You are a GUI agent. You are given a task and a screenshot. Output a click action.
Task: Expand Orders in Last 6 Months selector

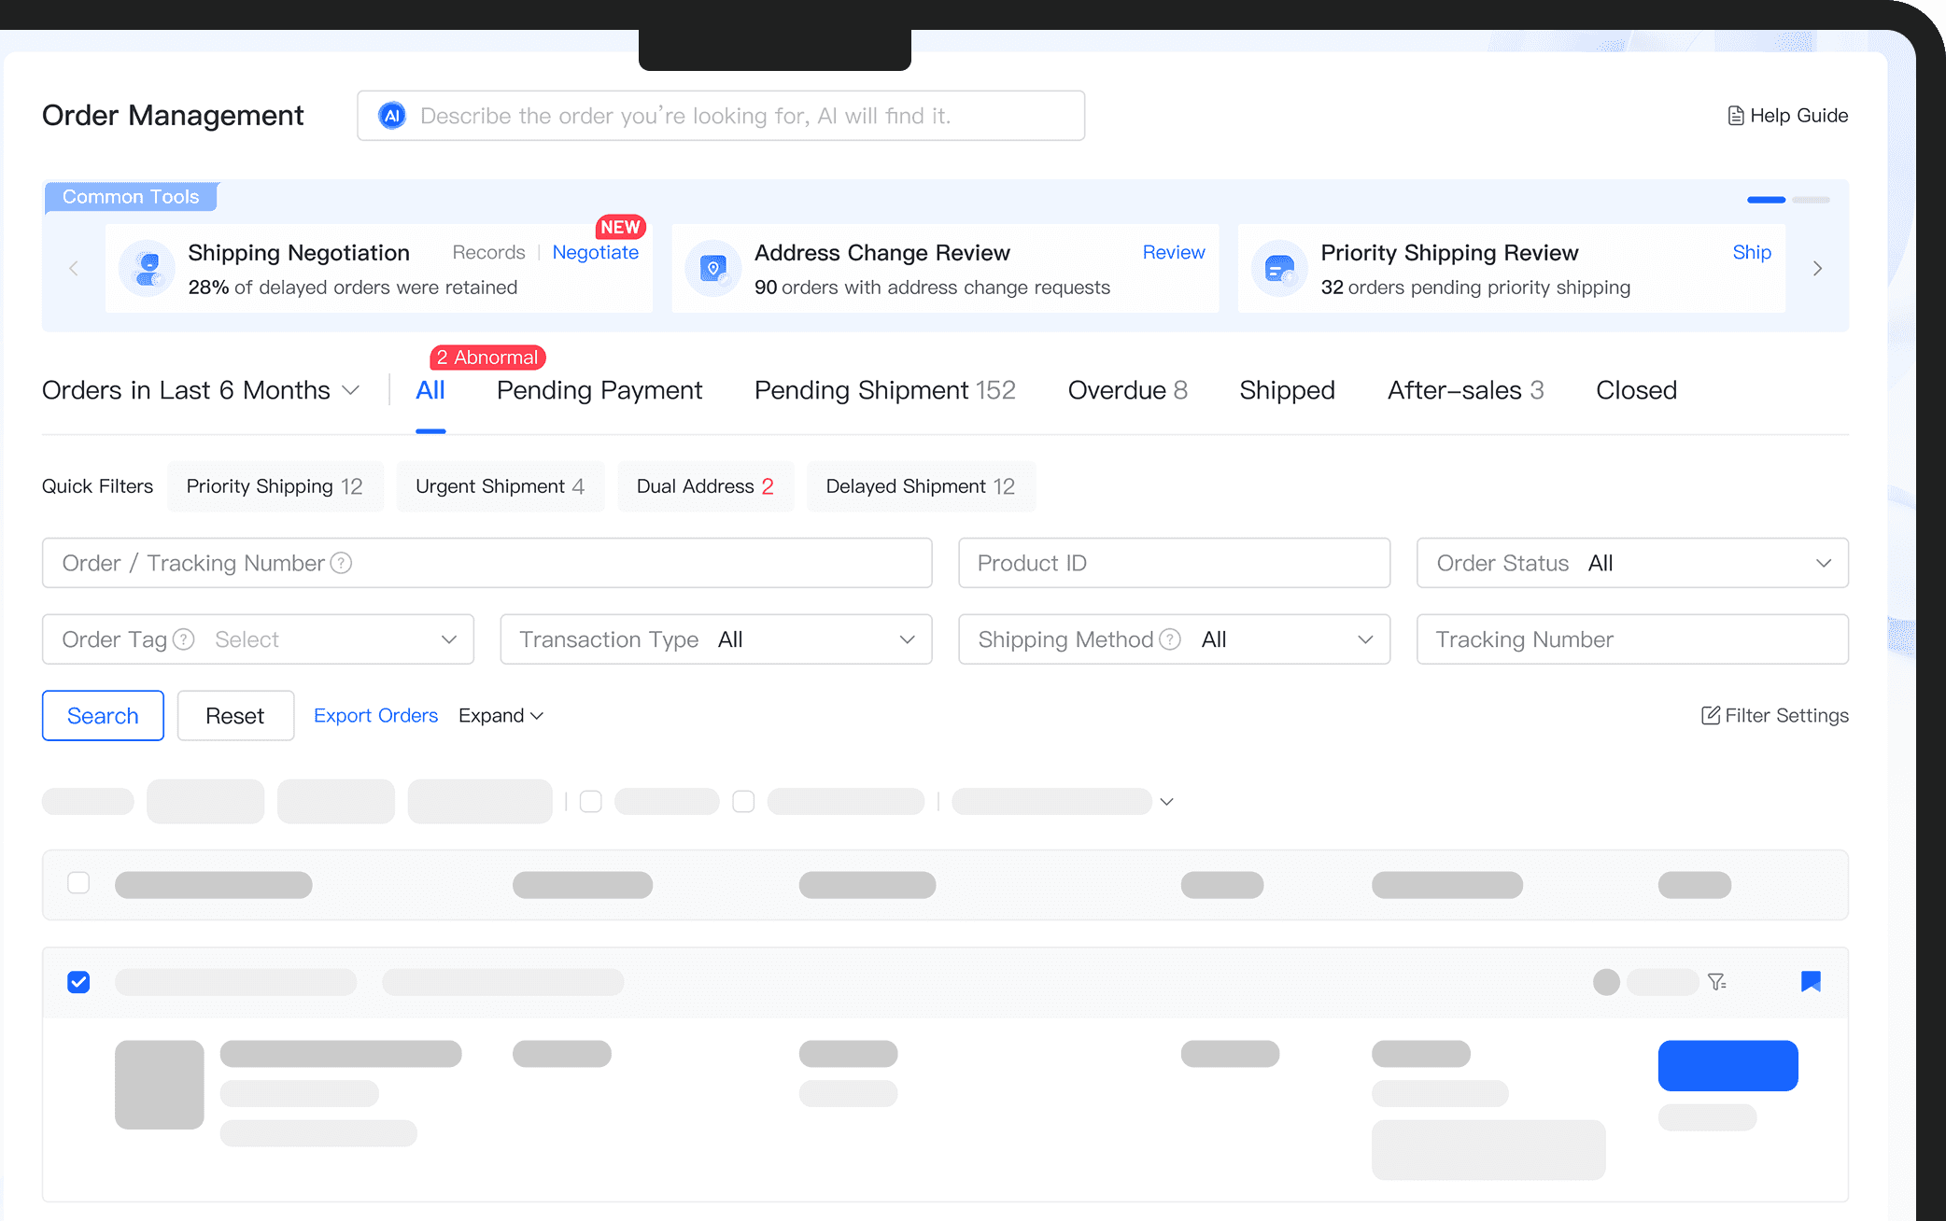click(201, 390)
